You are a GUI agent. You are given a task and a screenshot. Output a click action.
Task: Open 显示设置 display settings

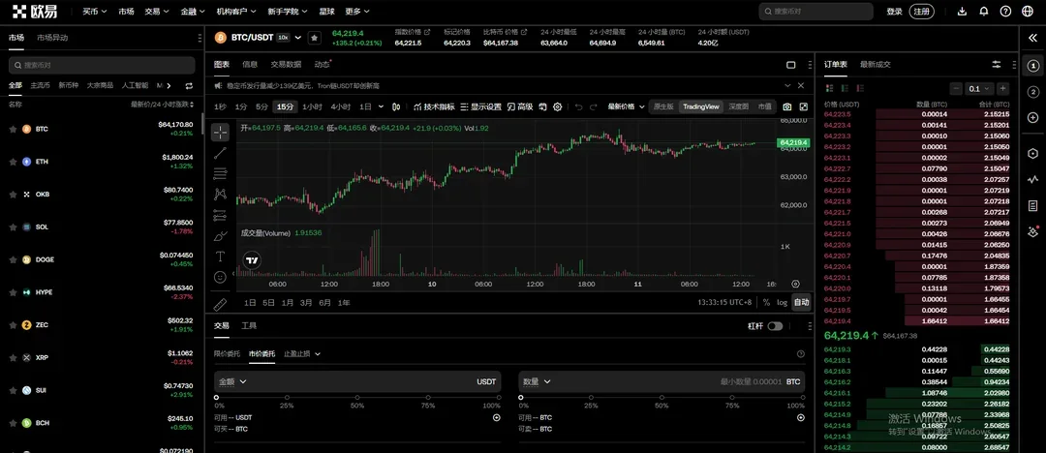coord(480,106)
